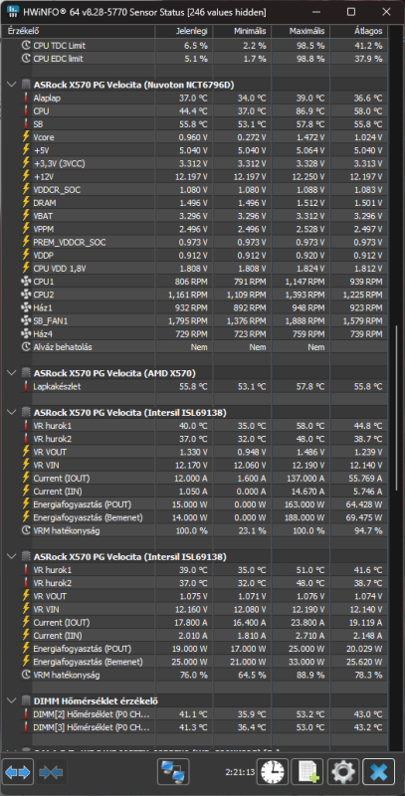The image size is (405, 796).
Task: Click the Átlagos column header
Action: 359,32
